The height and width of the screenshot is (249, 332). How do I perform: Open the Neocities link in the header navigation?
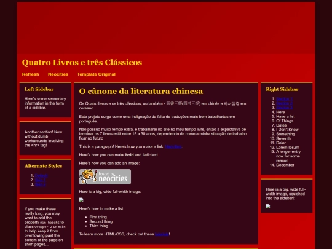click(58, 74)
